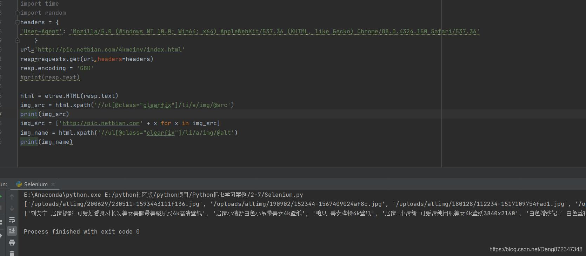Viewport: 586px width, 256px height.
Task: Close the Selenium run tab
Action: [53, 184]
